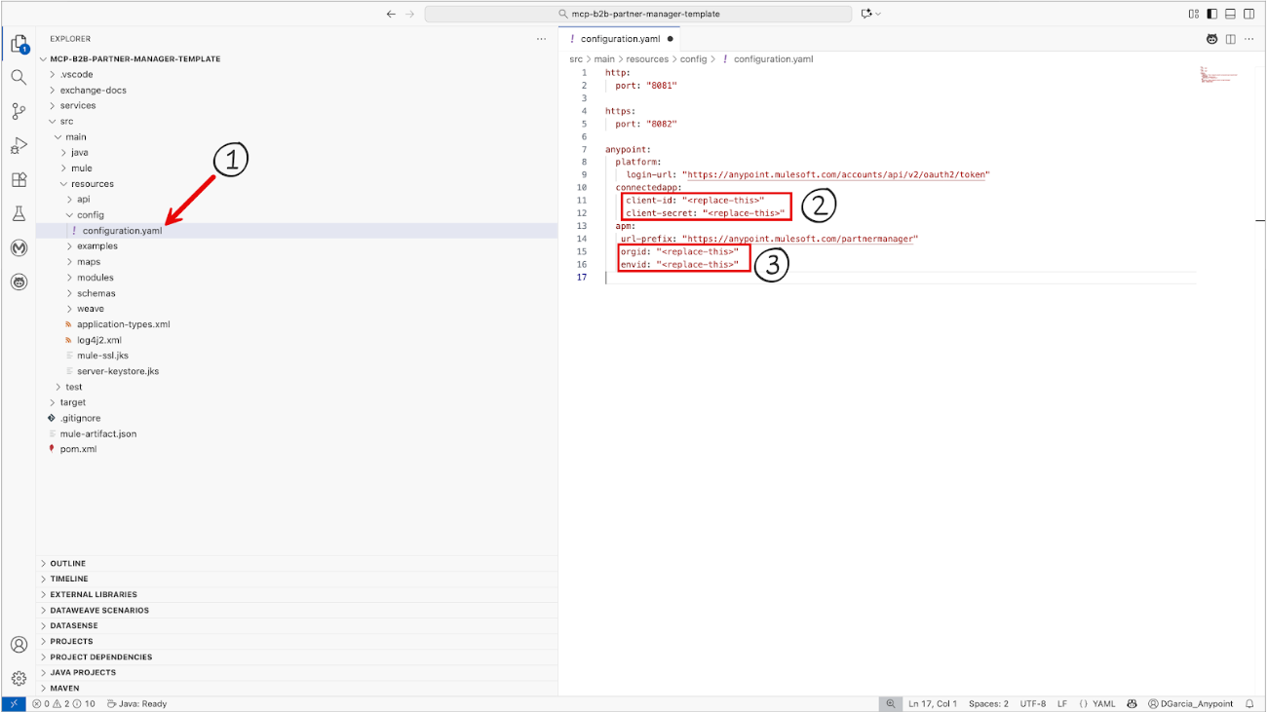
Task: Expand the OUTLINE section
Action: coord(67,563)
